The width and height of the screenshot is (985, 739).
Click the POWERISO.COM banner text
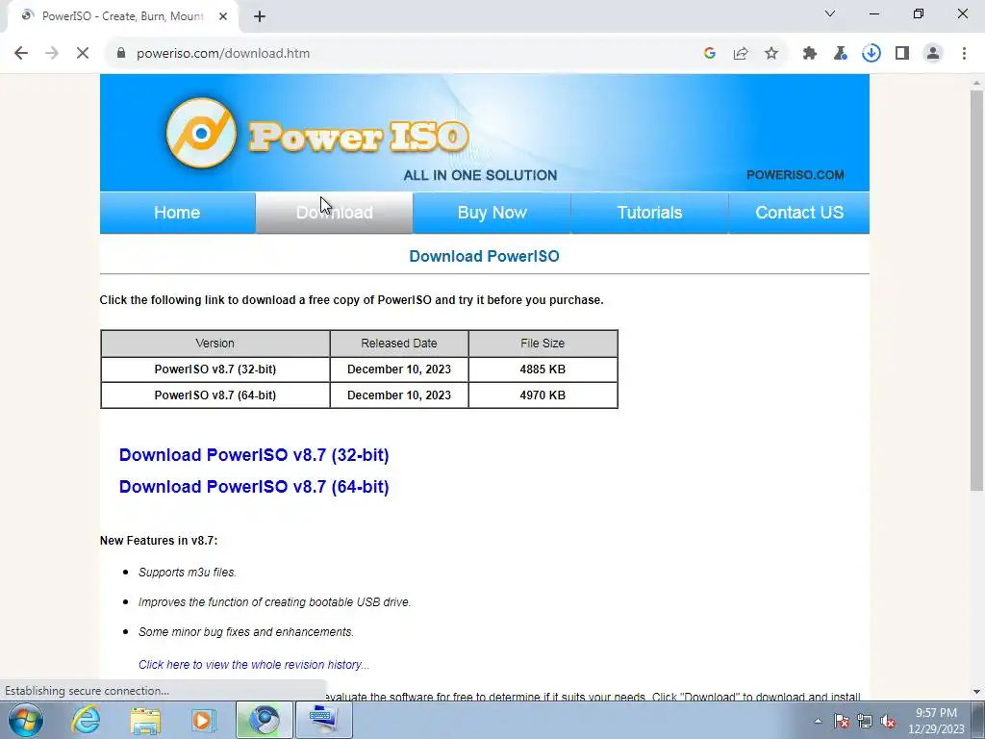(796, 175)
